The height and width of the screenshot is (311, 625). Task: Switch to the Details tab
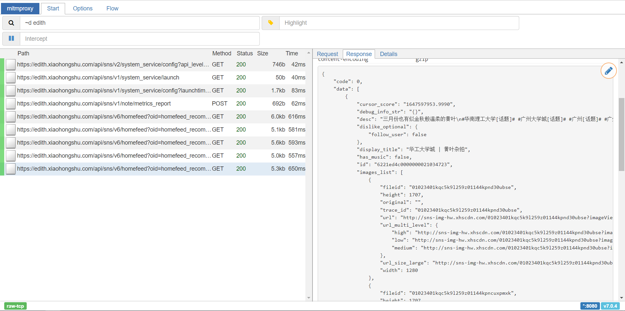click(x=388, y=54)
